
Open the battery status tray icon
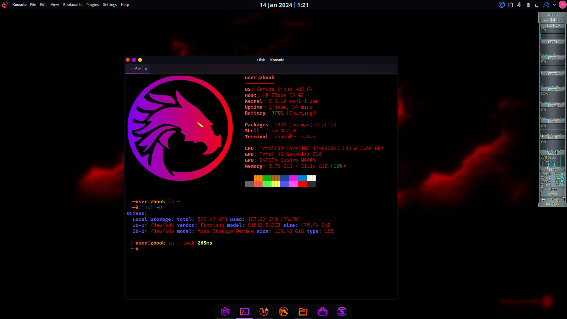528,5
